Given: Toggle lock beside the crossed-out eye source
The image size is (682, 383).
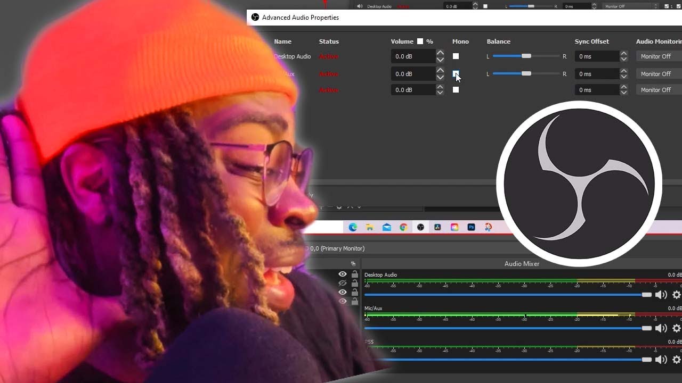Looking at the screenshot, I should coord(354,283).
